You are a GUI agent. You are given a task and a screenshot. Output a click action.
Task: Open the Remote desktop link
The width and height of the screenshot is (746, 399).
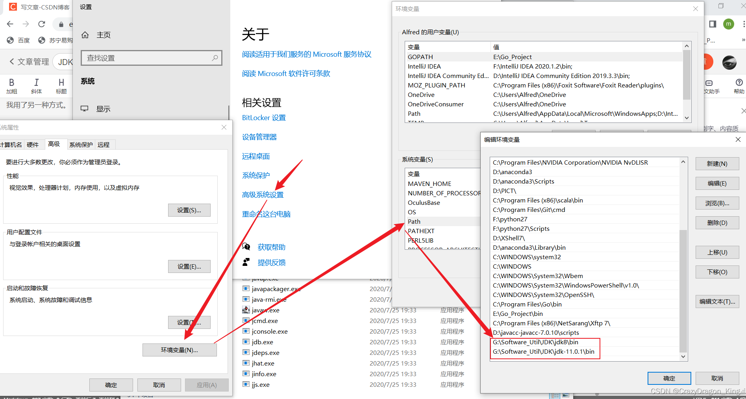coord(256,156)
